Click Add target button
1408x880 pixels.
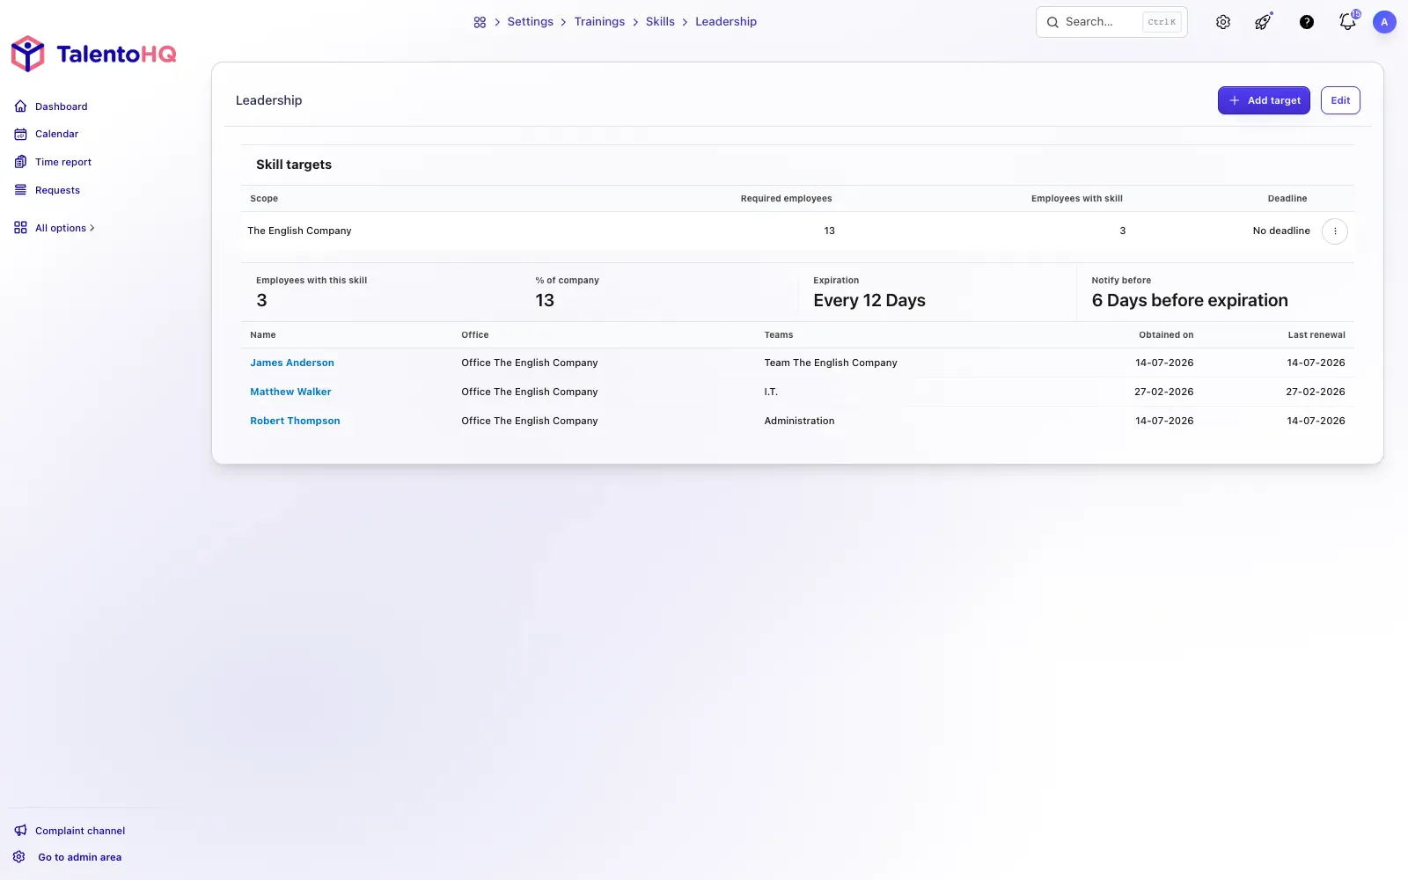(x=1264, y=100)
